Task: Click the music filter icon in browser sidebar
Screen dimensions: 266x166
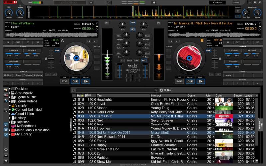Action: [6, 124]
